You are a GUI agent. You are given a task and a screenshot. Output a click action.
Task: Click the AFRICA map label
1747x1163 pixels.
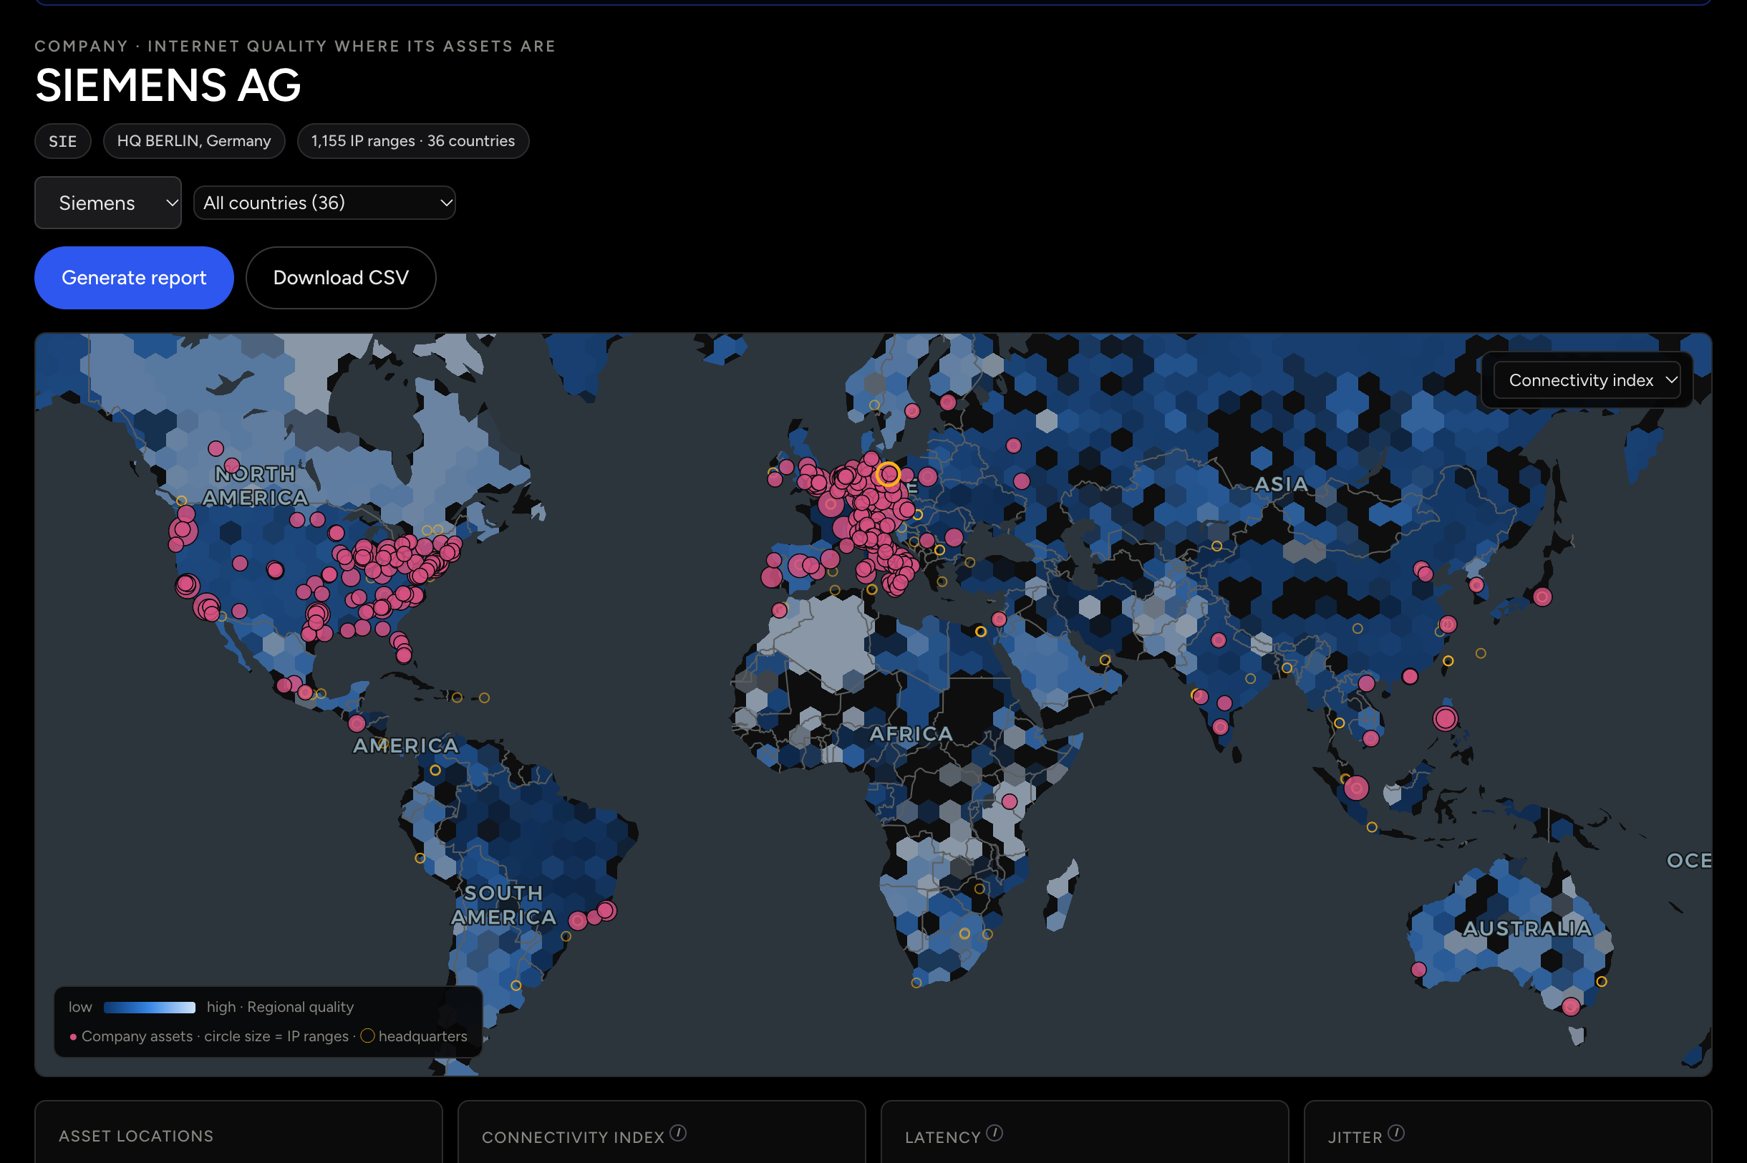(911, 733)
